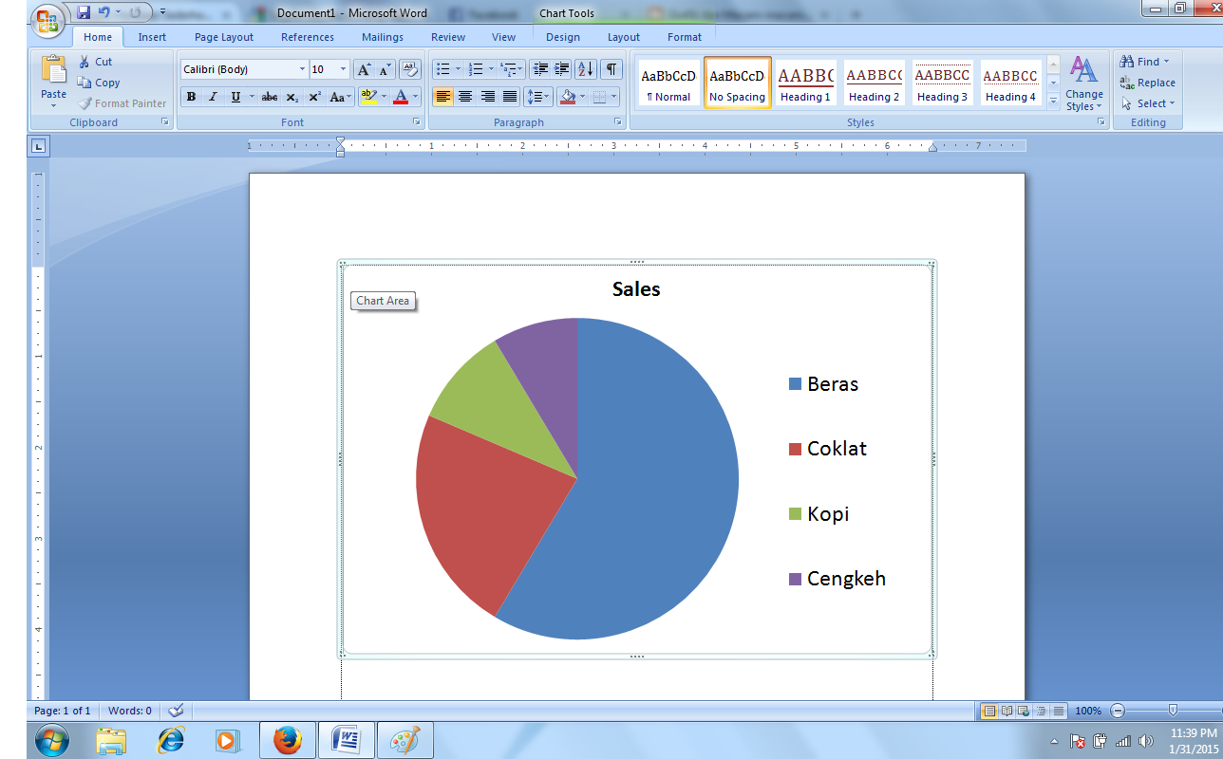This screenshot has height=759, width=1223.
Task: Toggle Underline formatting
Action: point(235,97)
